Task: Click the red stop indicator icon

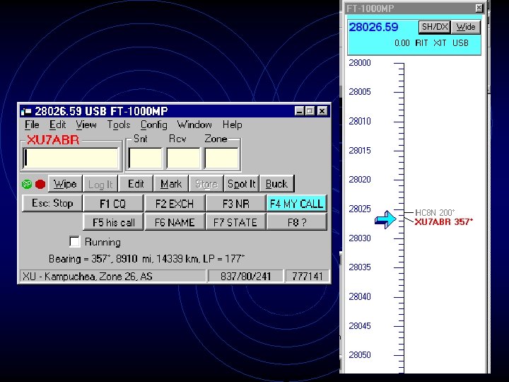Action: pos(40,184)
